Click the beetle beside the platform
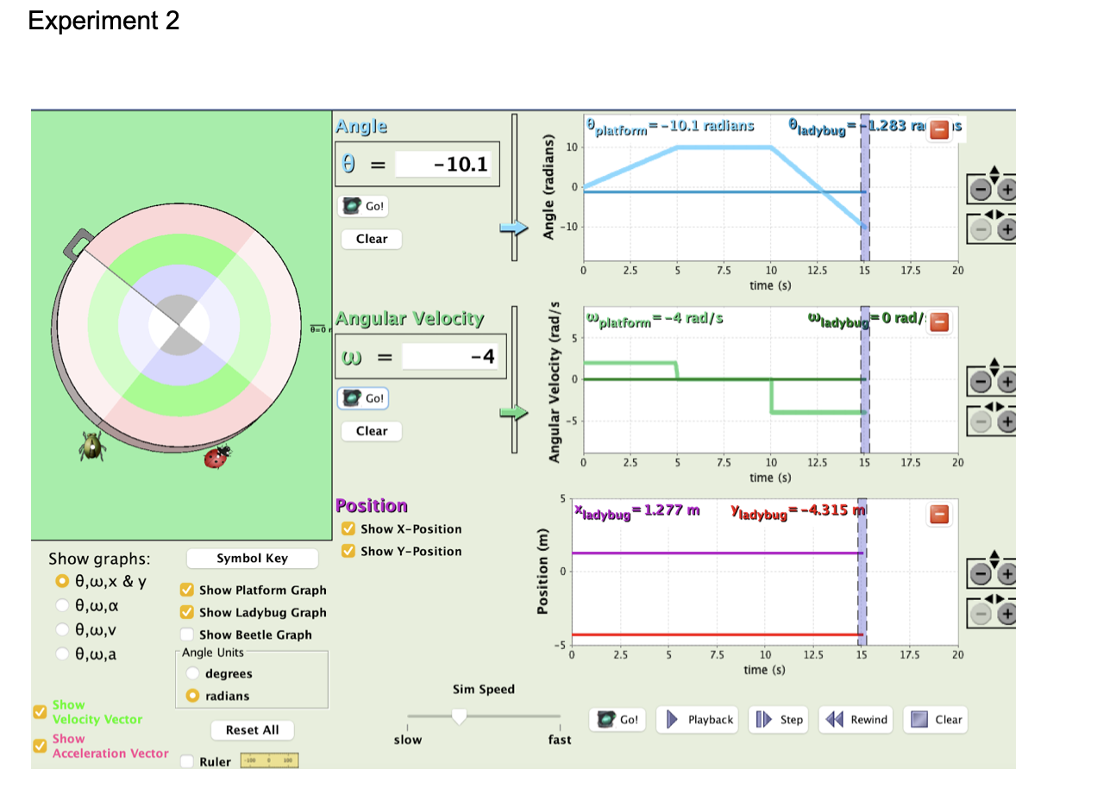1097x800 pixels. (x=92, y=445)
